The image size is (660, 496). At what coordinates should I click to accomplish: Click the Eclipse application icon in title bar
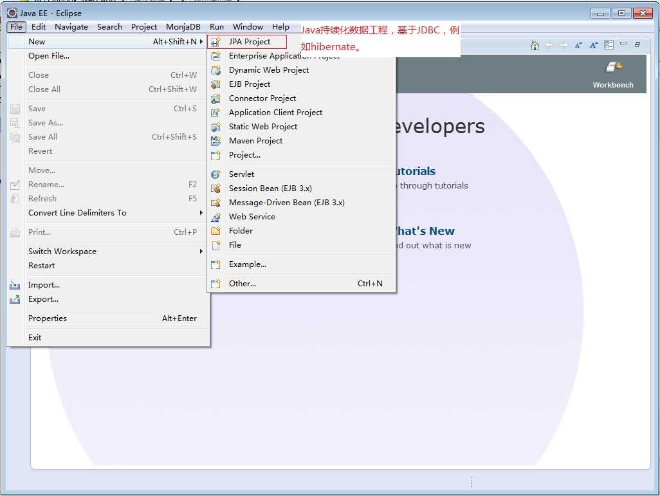(12, 13)
